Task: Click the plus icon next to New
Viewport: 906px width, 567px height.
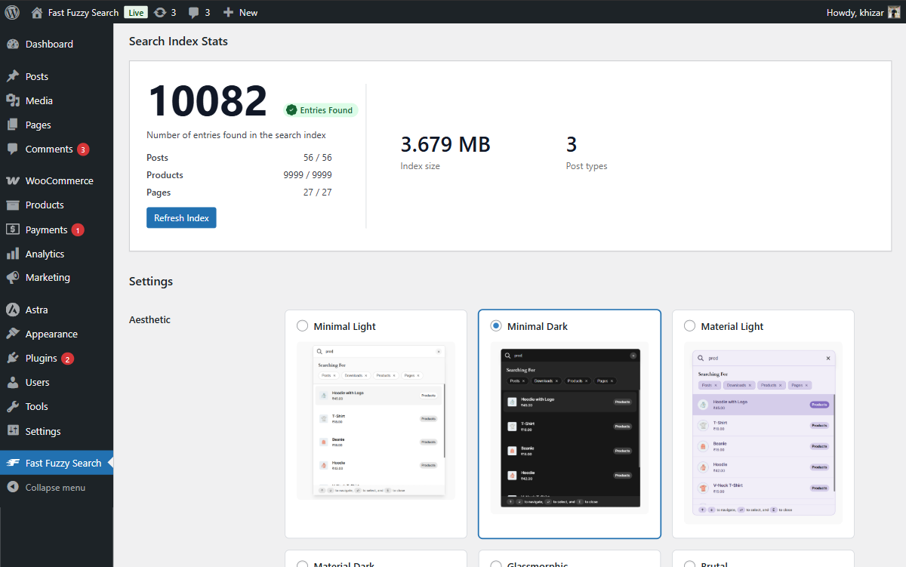Action: [x=229, y=12]
